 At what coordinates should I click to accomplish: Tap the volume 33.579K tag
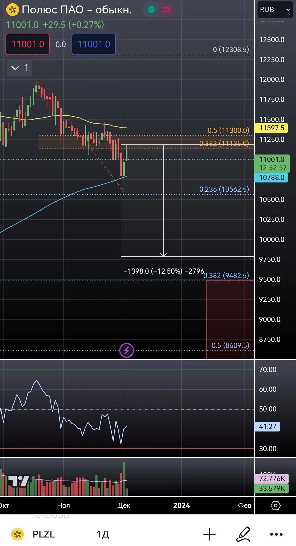coord(272,488)
